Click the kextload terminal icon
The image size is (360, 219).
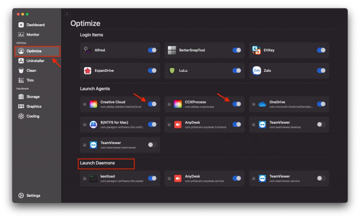[93, 178]
